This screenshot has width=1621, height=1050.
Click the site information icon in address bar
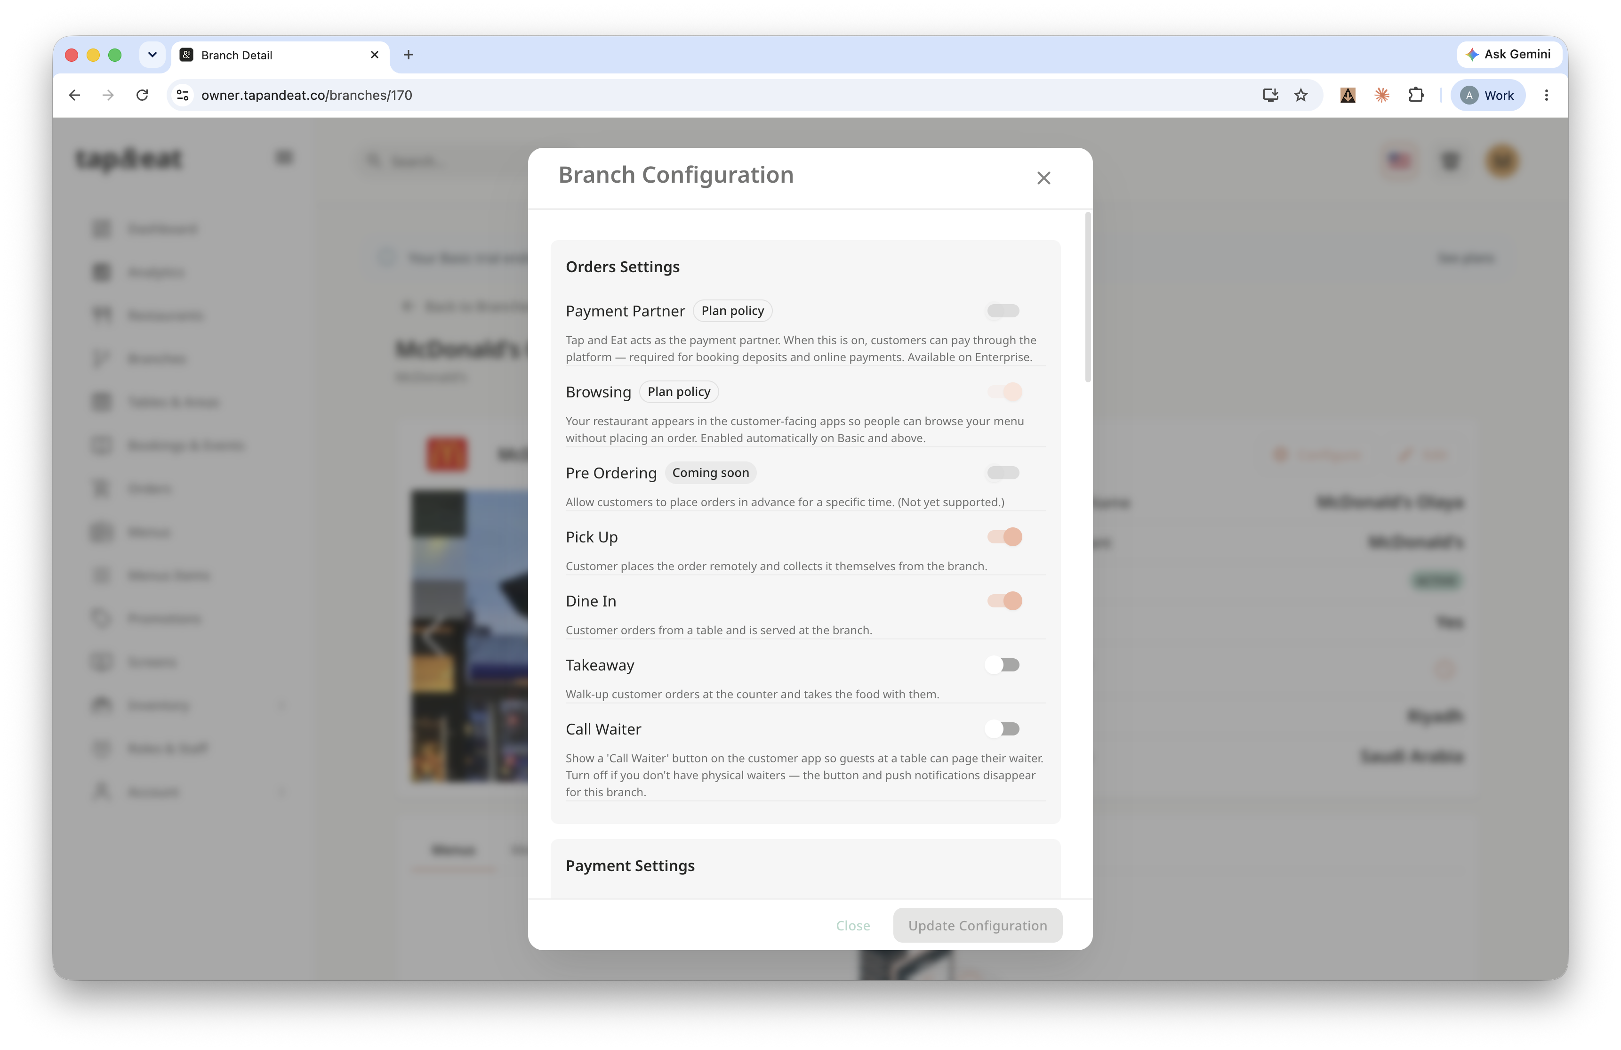click(183, 96)
